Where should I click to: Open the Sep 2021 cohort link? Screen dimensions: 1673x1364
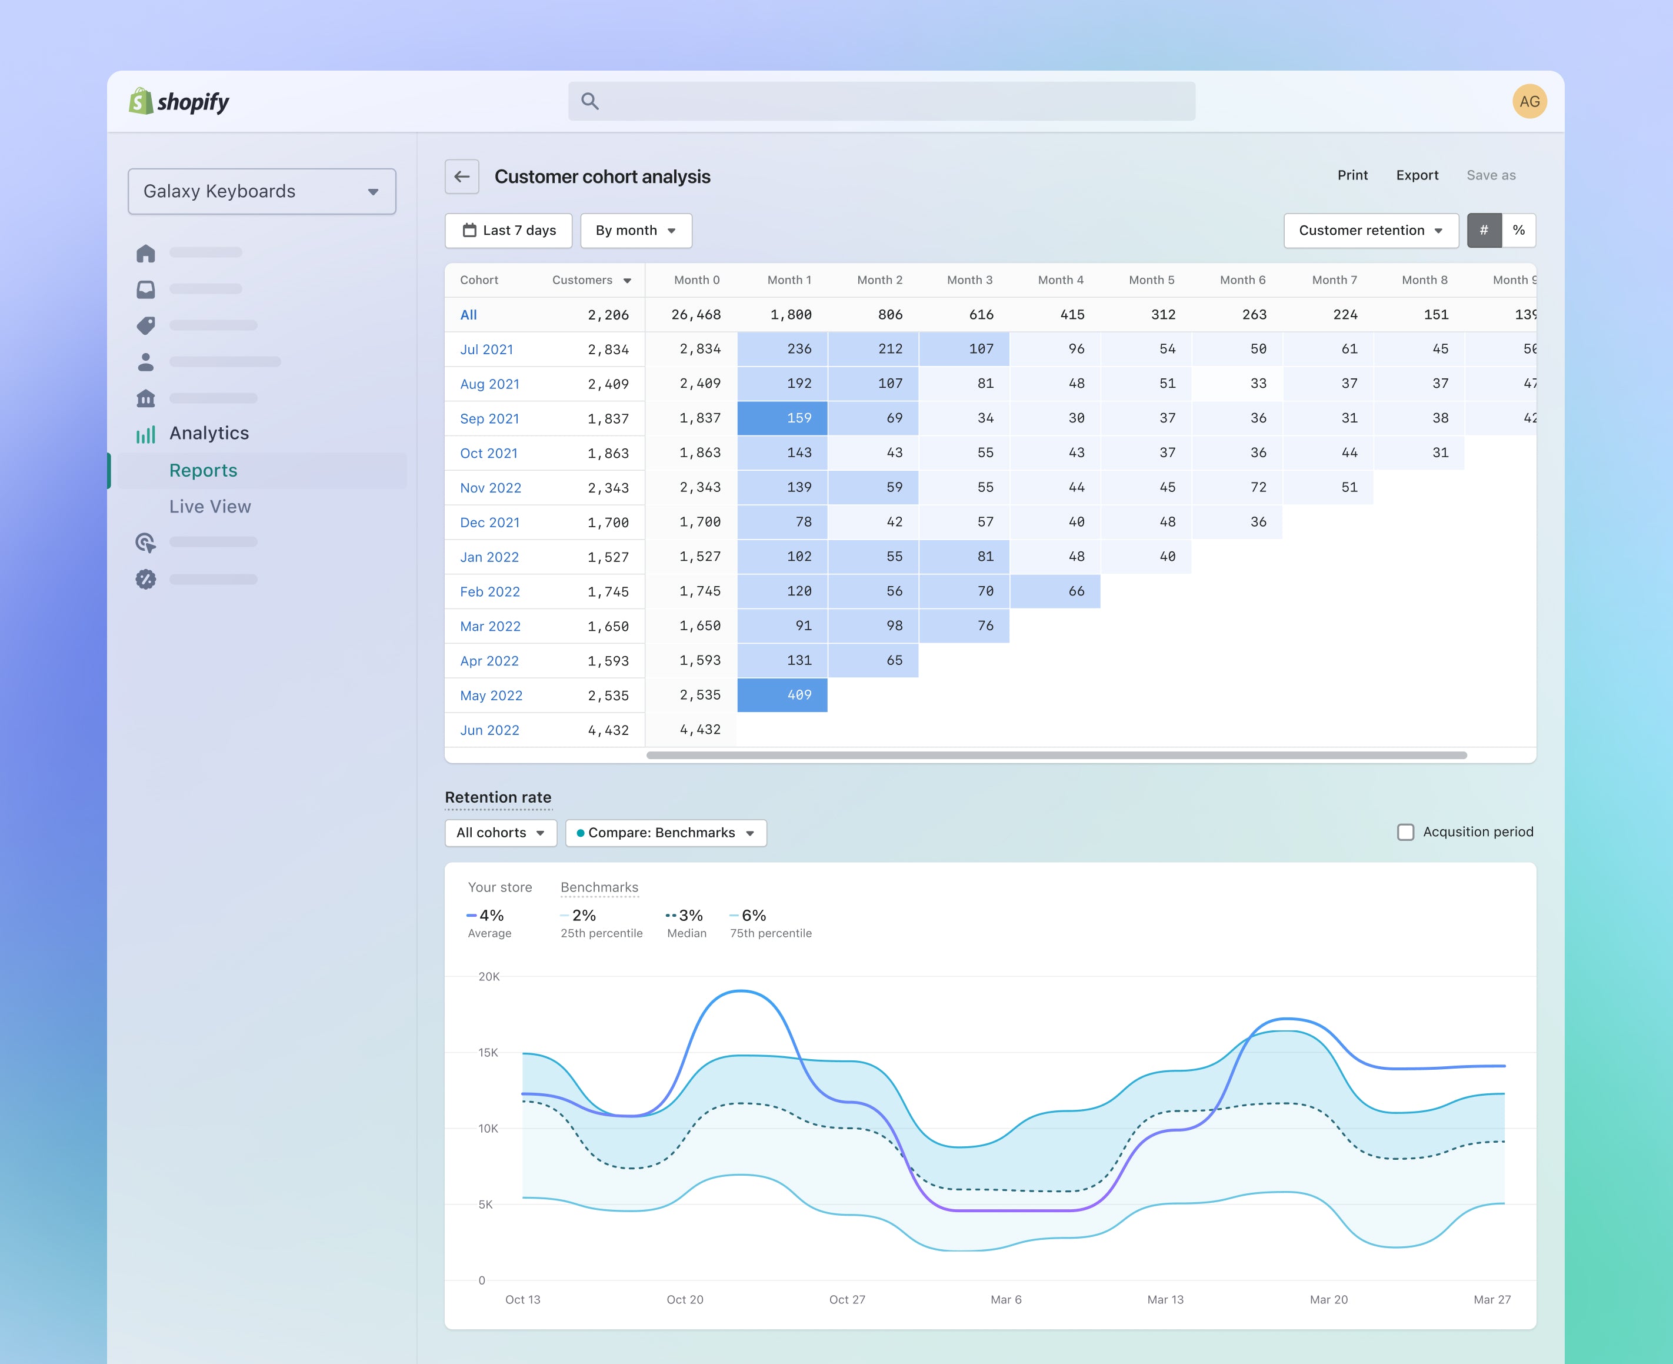pyautogui.click(x=489, y=419)
